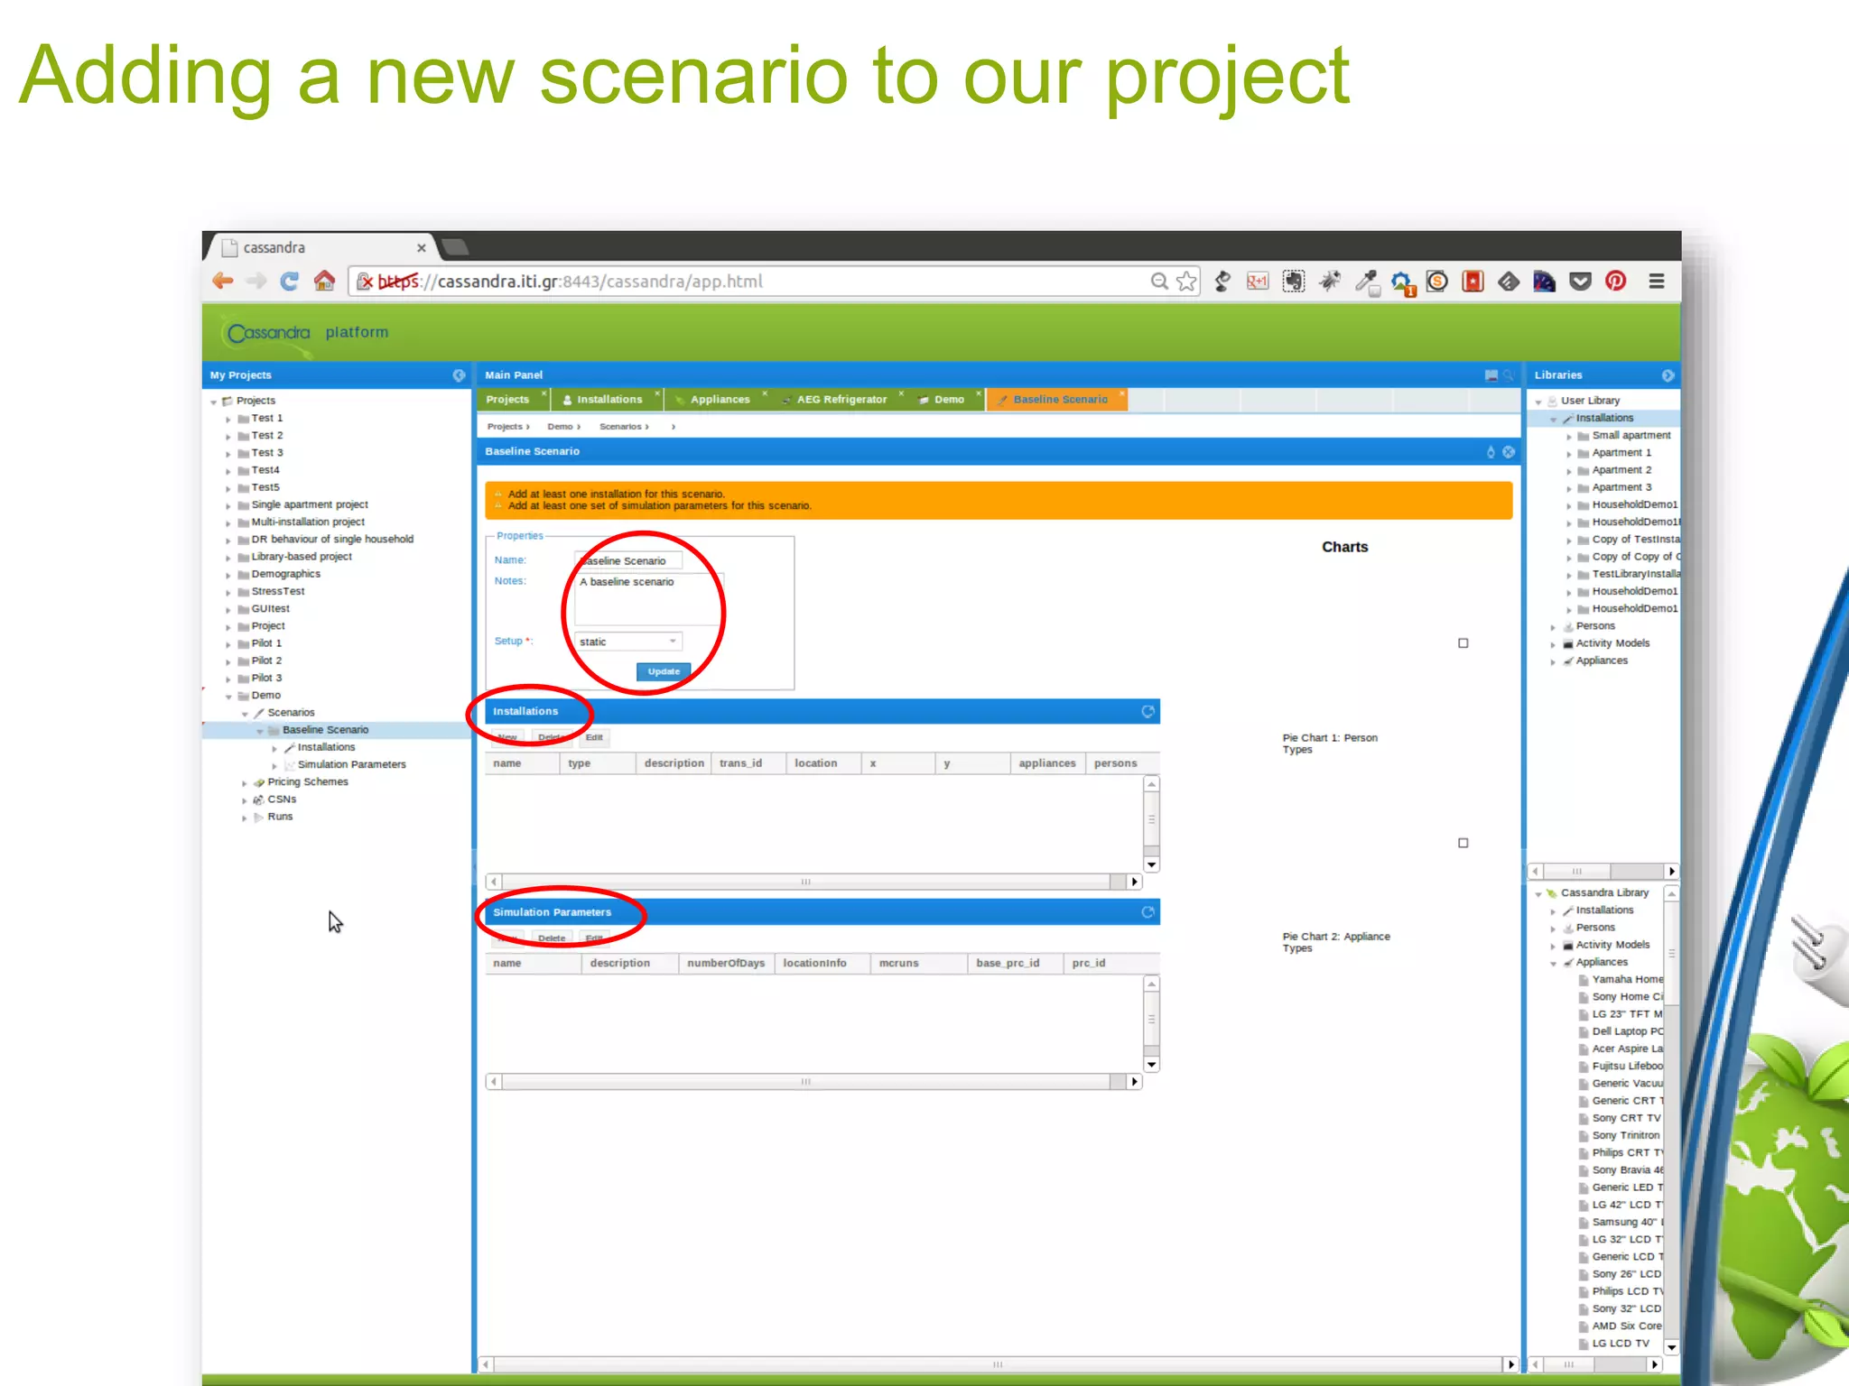Close the Baseline Scenario panel
Image resolution: width=1849 pixels, height=1386 pixels.
[1508, 452]
